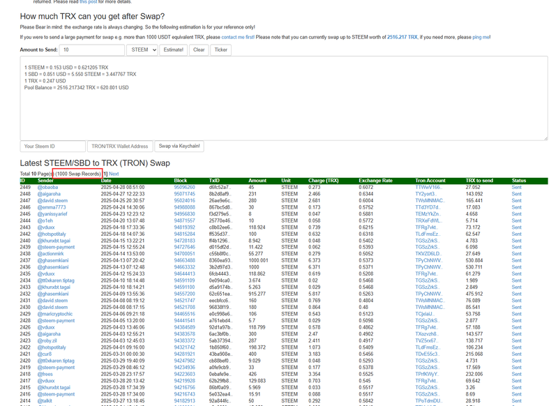Go to Next page of swap records
The height and width of the screenshot is (406, 558).
click(114, 174)
